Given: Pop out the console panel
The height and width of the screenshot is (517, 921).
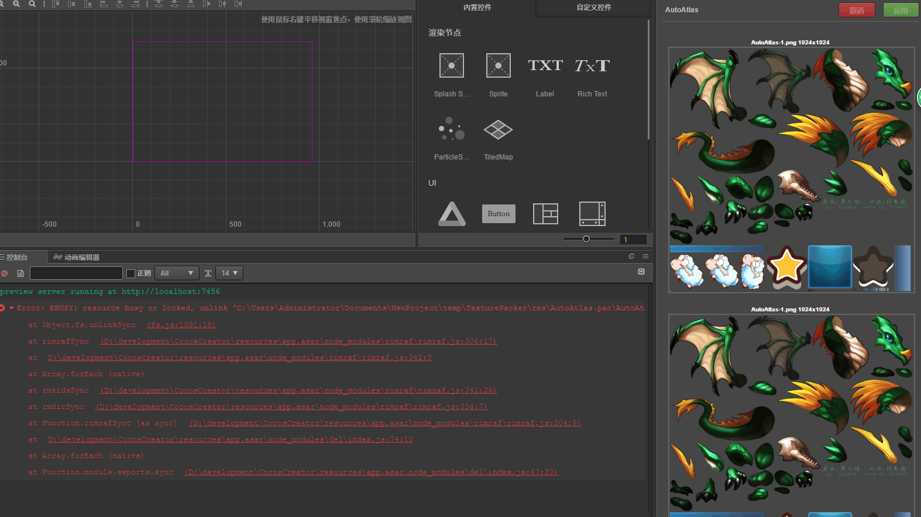Looking at the screenshot, I should tap(631, 256).
